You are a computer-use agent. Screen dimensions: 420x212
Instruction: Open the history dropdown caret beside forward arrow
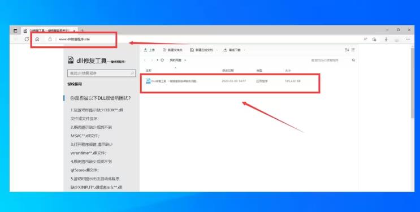157,60
